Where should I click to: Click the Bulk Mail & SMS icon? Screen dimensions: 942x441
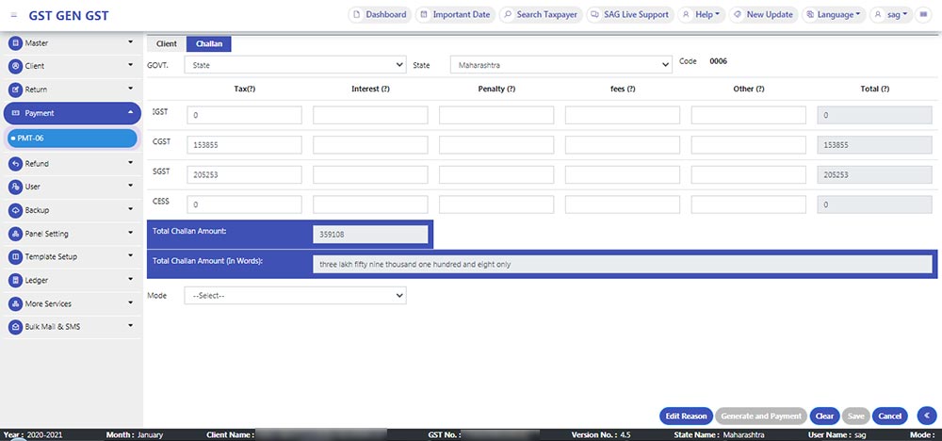15,327
